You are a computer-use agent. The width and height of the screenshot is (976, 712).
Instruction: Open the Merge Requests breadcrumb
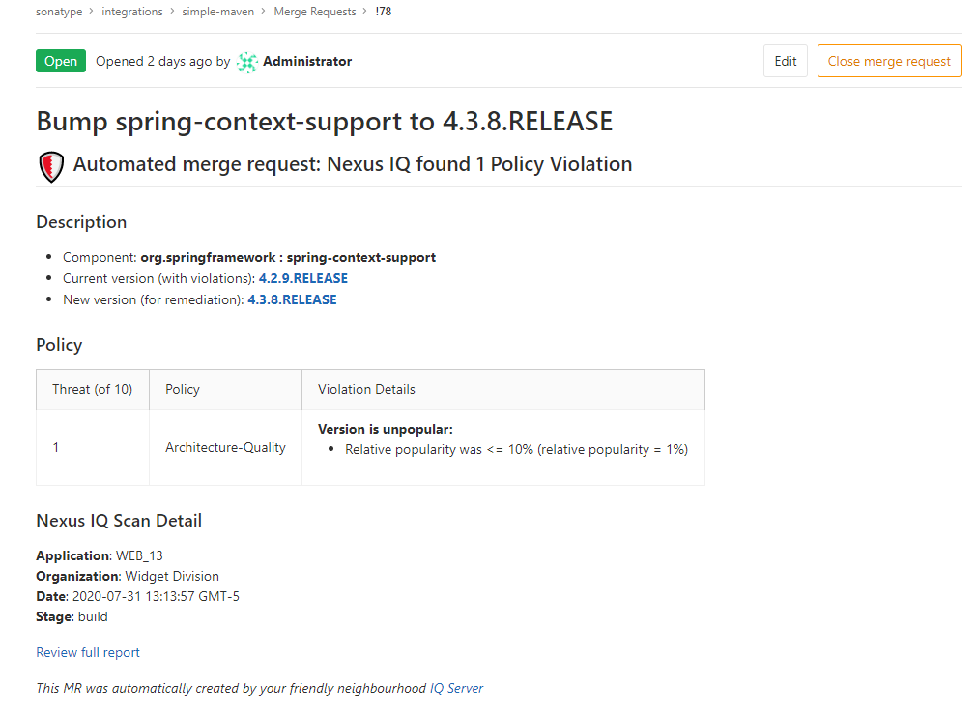(x=314, y=12)
